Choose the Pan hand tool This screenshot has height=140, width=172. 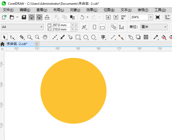point(45,37)
